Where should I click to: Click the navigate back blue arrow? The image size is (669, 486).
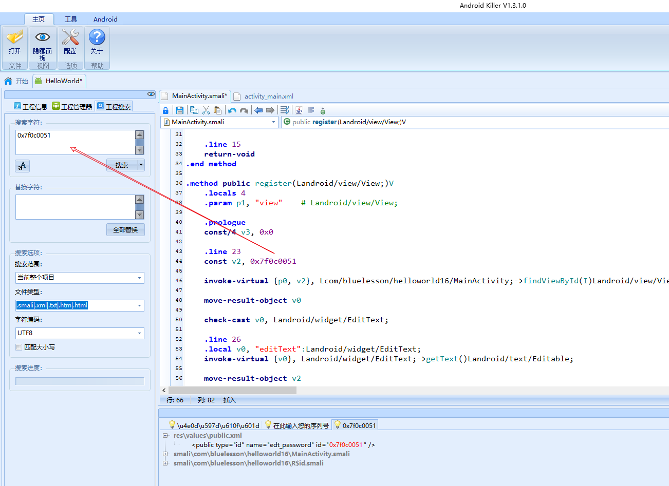(x=258, y=110)
